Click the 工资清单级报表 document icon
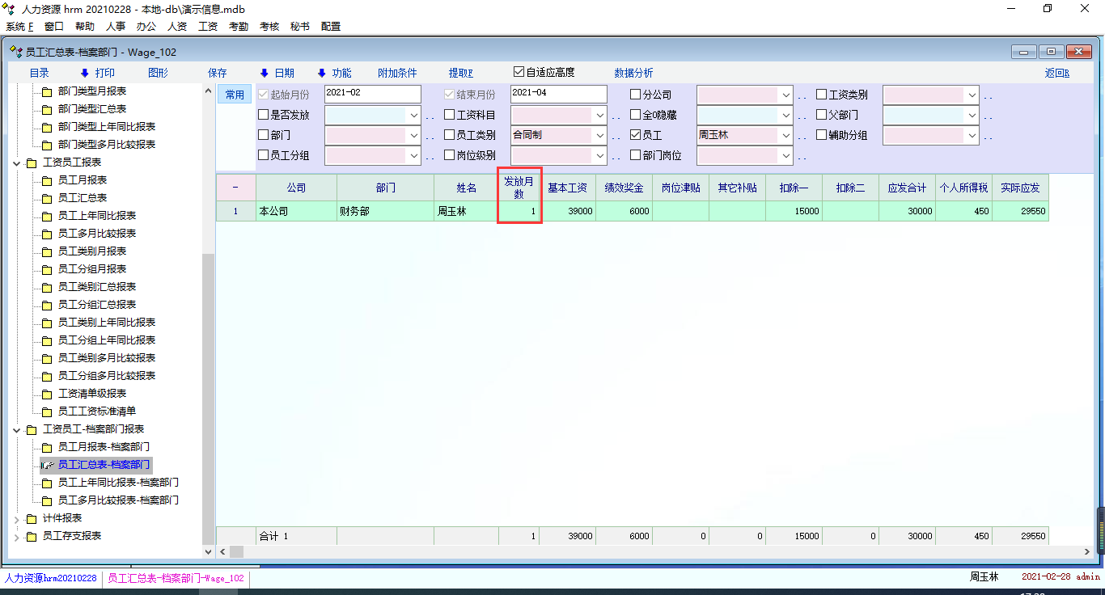The image size is (1105, 595). click(47, 394)
